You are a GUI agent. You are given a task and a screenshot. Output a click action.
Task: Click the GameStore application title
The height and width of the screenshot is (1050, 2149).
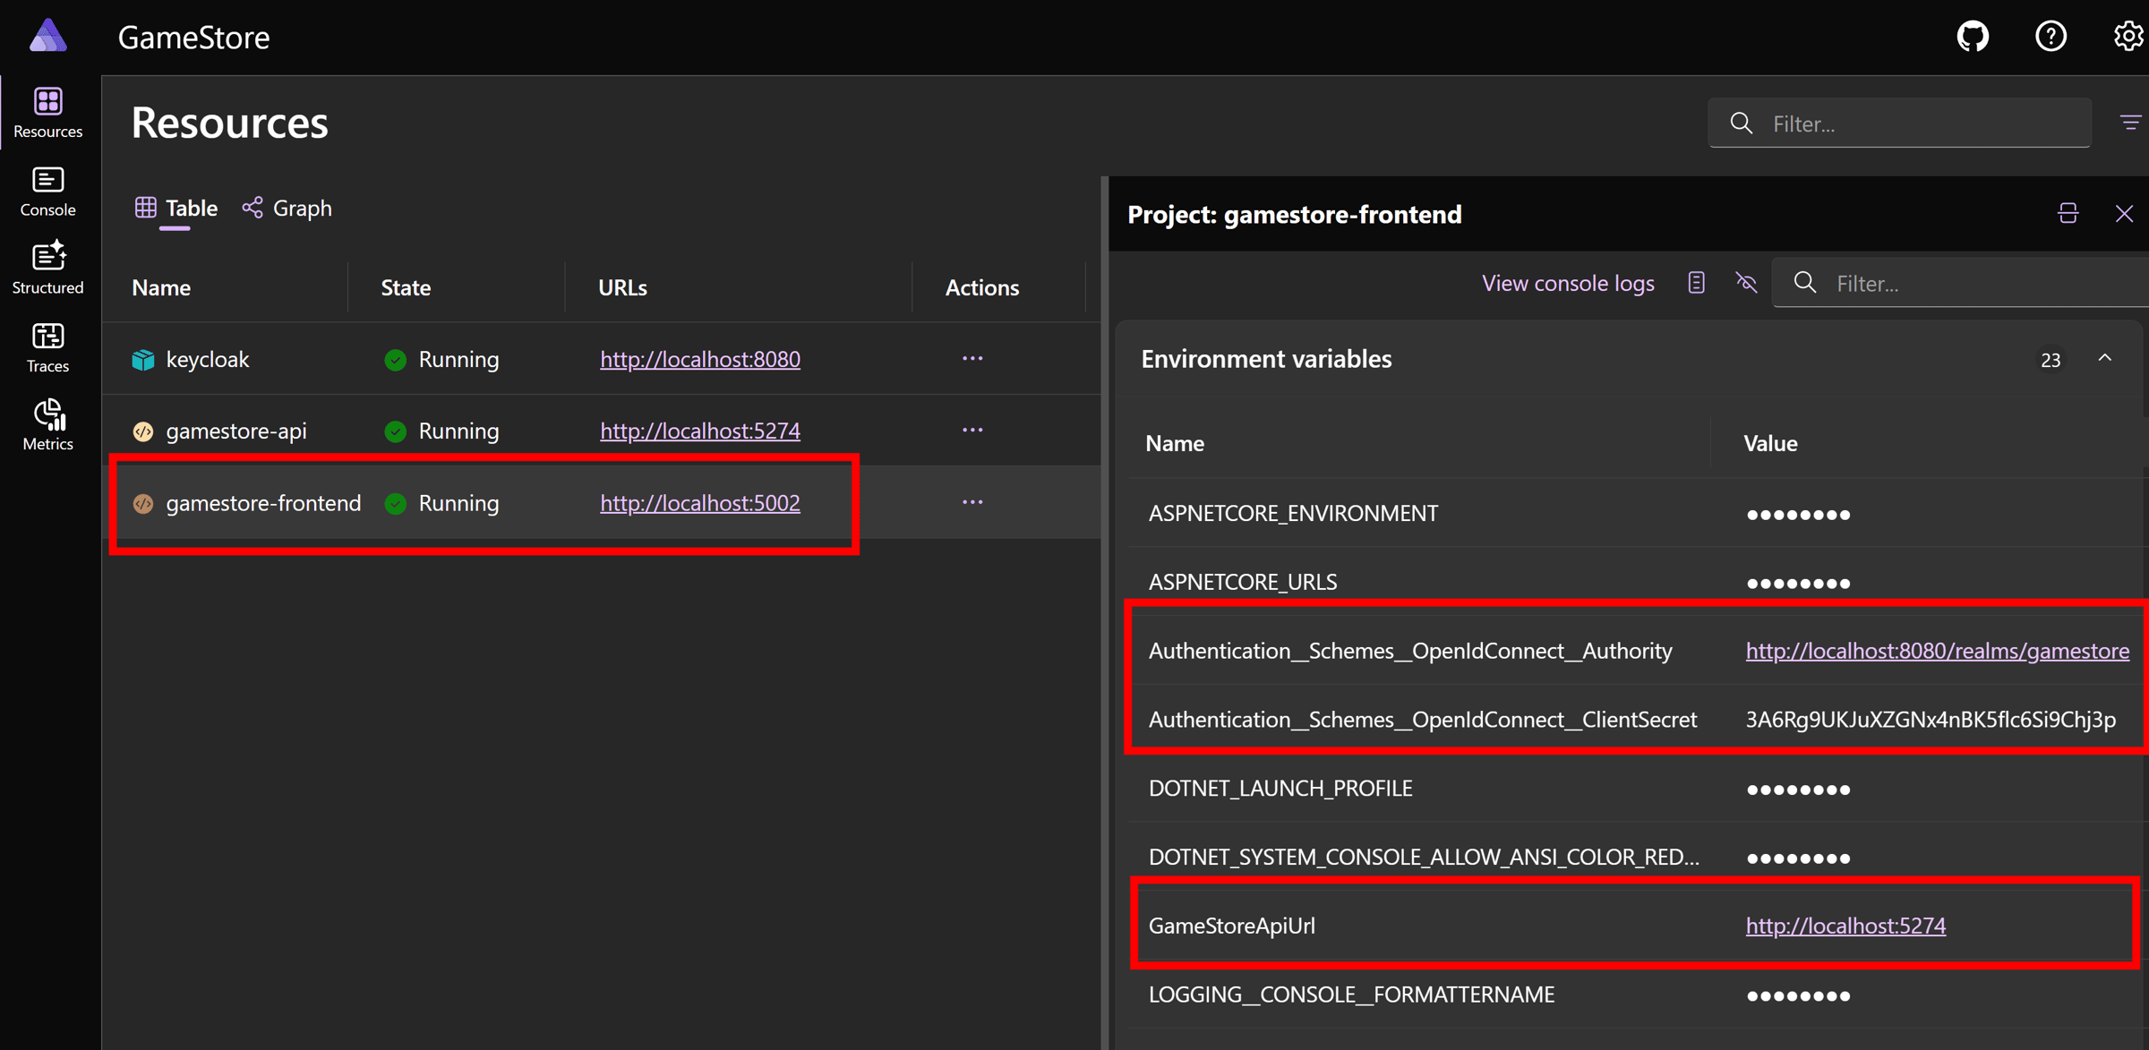(194, 38)
